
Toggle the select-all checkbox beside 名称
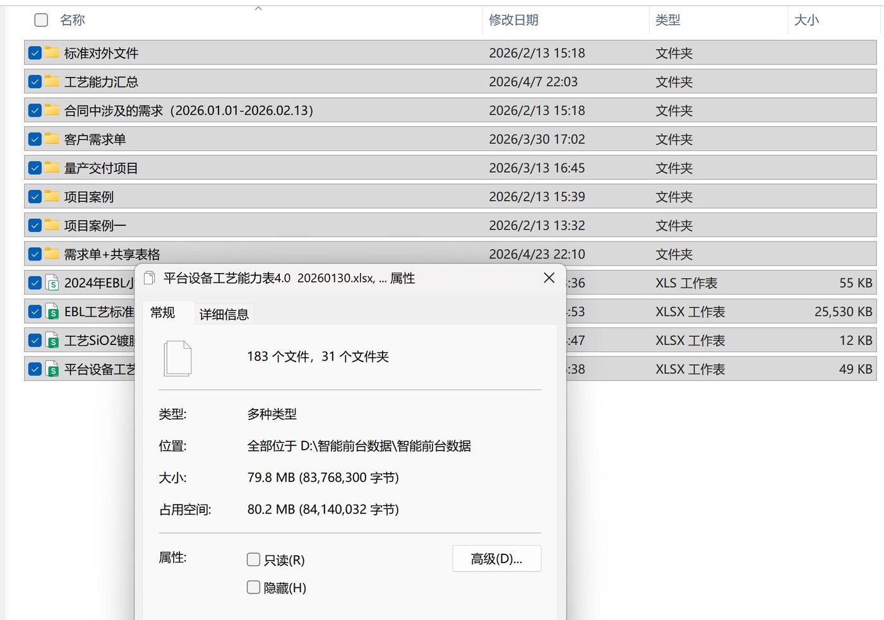point(41,20)
